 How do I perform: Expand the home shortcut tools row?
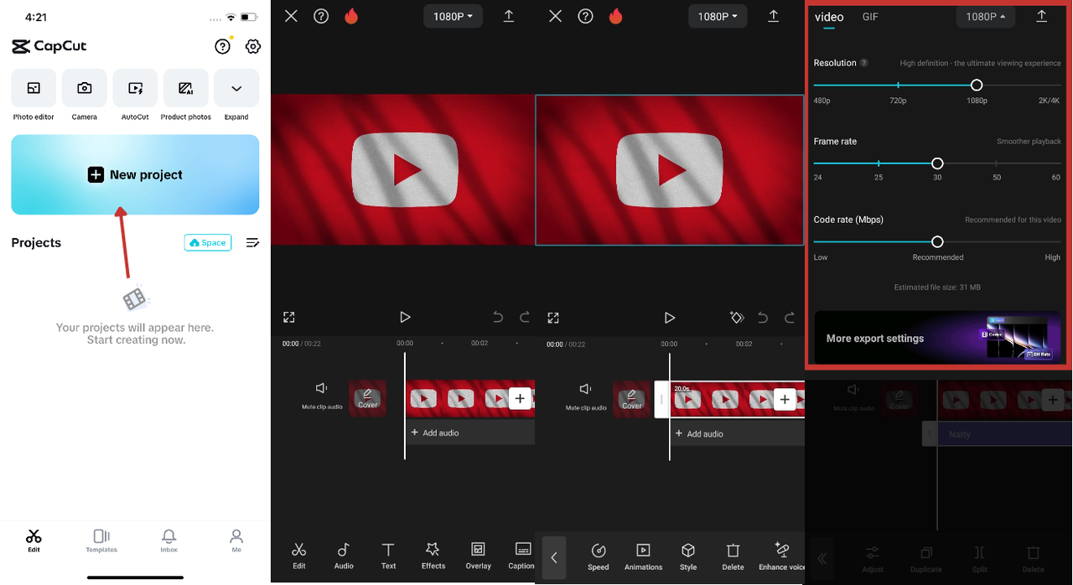pyautogui.click(x=236, y=94)
